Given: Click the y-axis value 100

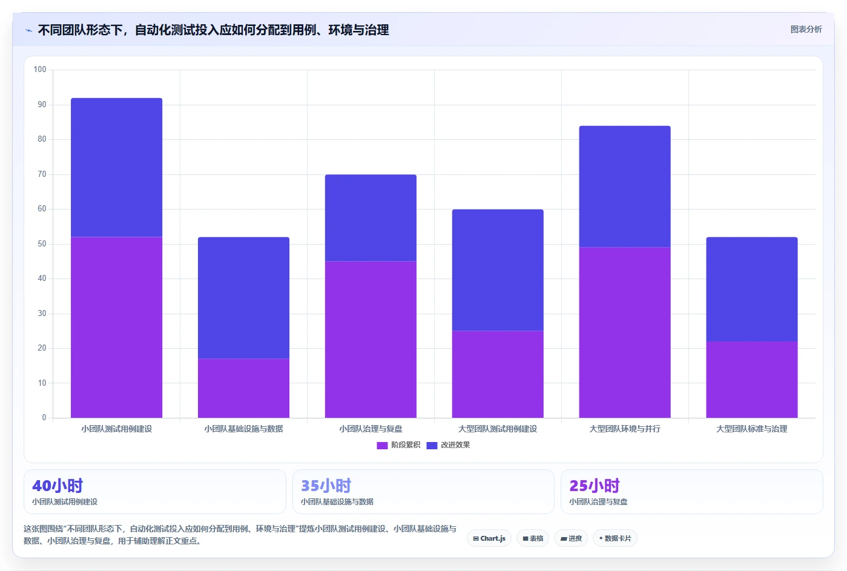Looking at the screenshot, I should (x=40, y=70).
